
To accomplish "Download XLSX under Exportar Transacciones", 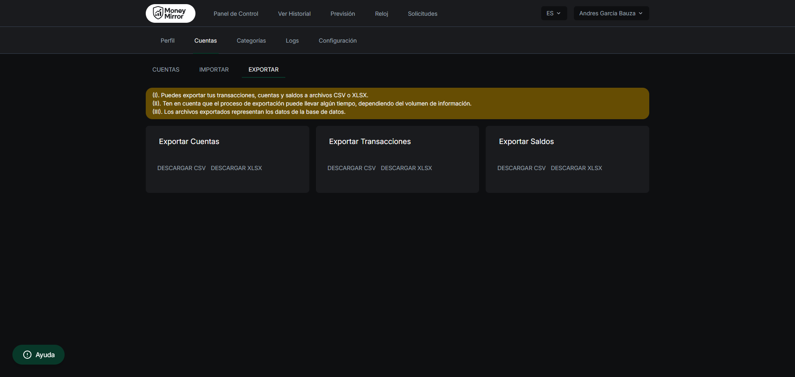I will 406,168.
